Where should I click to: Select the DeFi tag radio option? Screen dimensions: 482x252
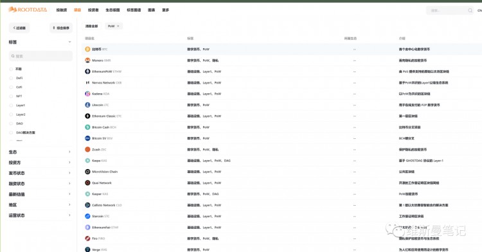pos(12,78)
